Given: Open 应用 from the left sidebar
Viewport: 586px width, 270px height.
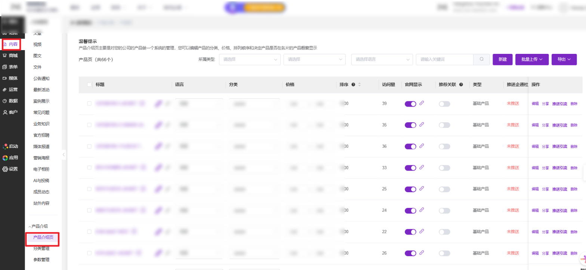Looking at the screenshot, I should click(10, 158).
